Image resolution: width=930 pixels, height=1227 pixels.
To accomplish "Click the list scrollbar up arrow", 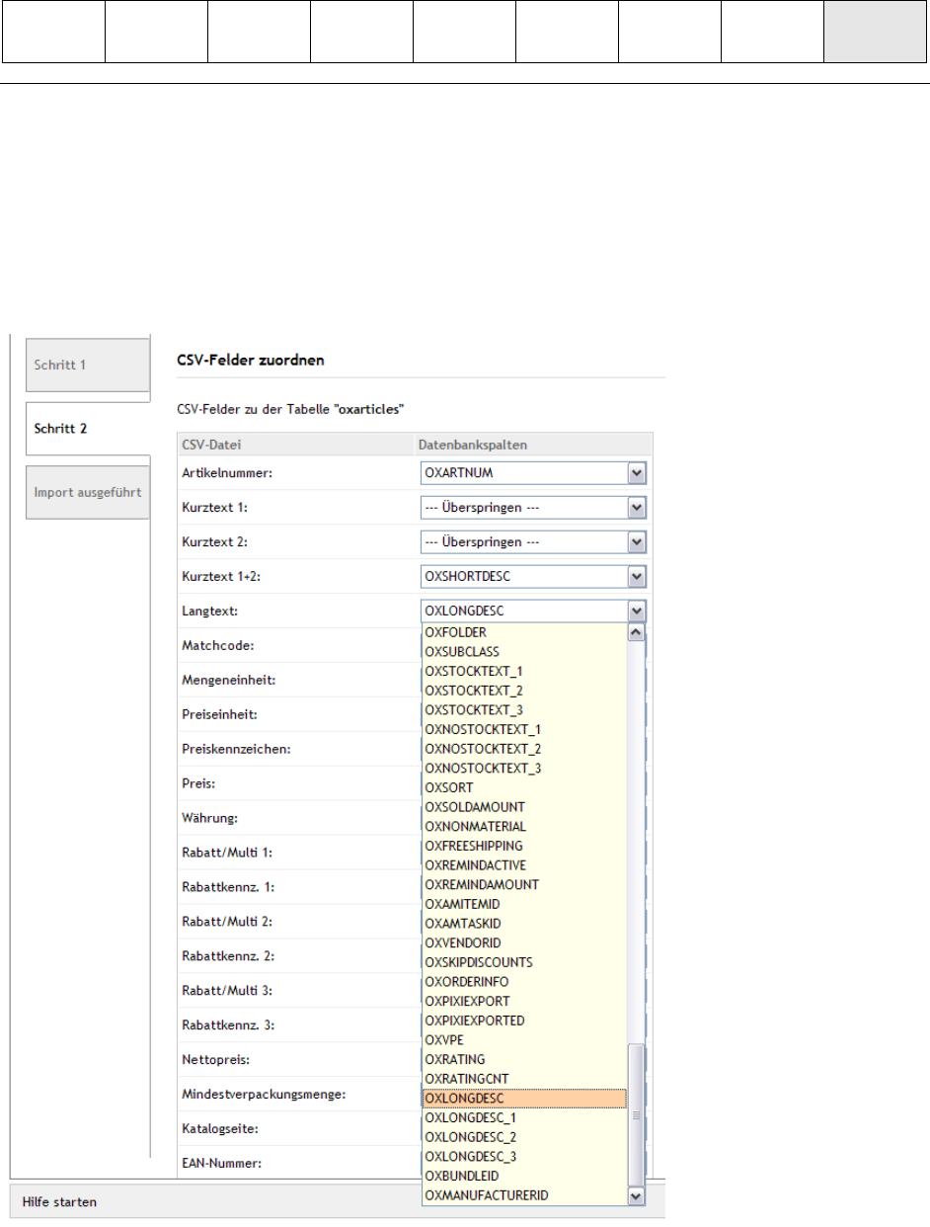I will 637,632.
